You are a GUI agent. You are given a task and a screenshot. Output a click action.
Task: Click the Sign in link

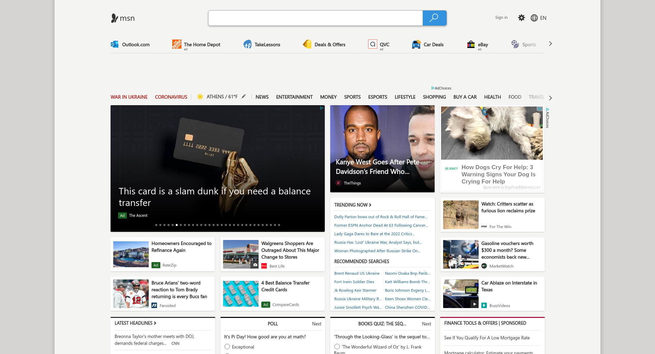pos(501,17)
